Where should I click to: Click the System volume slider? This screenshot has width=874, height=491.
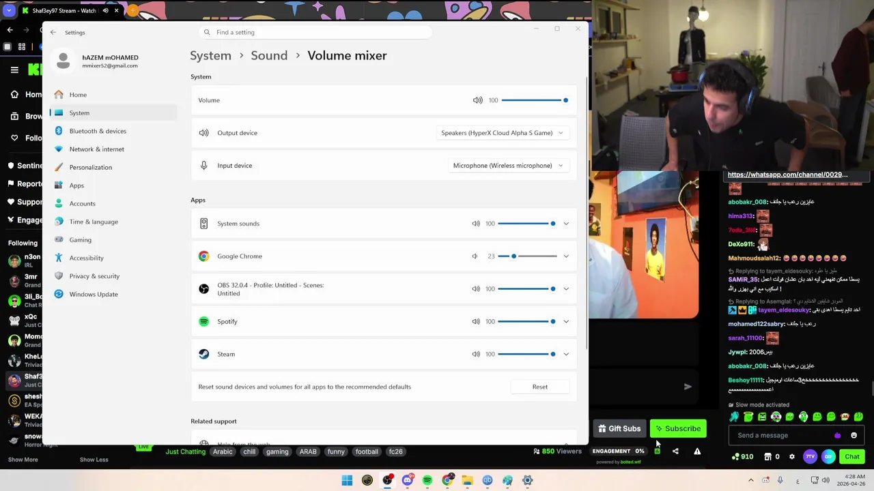tap(534, 100)
